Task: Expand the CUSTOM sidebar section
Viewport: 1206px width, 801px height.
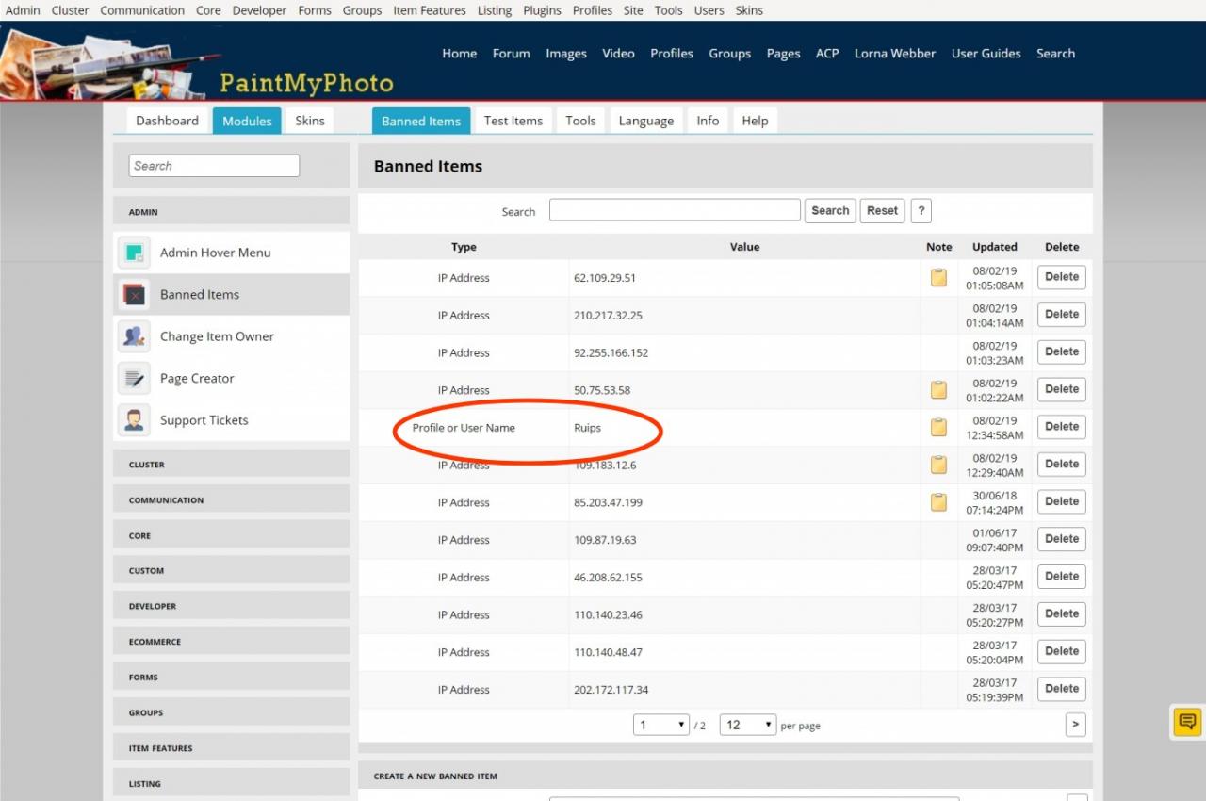Action: coord(232,571)
